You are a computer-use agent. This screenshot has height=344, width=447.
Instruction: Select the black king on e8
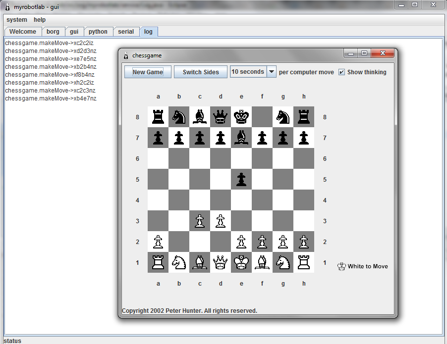pos(241,117)
